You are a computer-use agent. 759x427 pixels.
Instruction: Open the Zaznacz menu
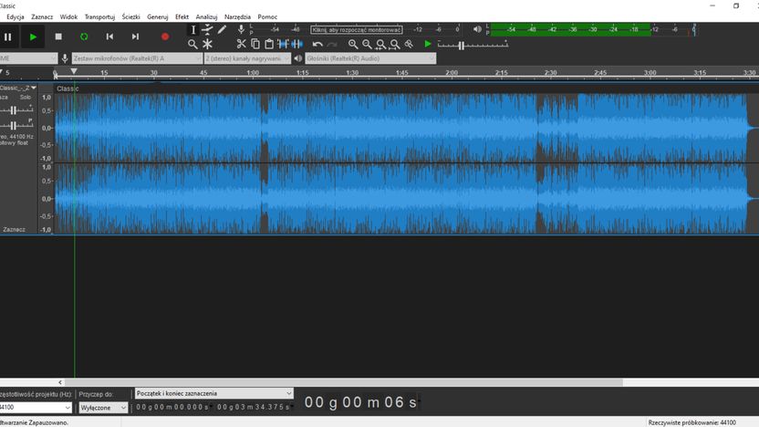point(42,17)
